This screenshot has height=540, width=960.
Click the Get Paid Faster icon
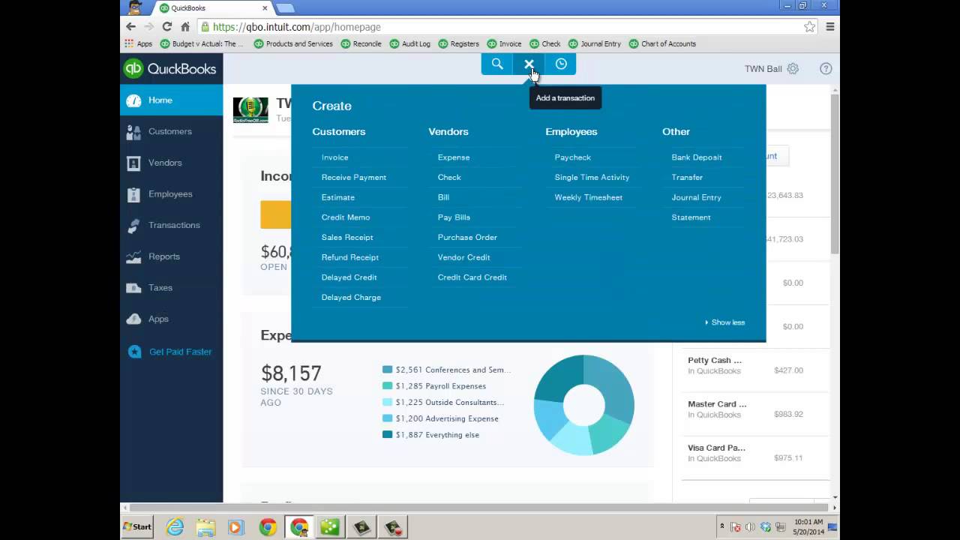click(x=134, y=352)
